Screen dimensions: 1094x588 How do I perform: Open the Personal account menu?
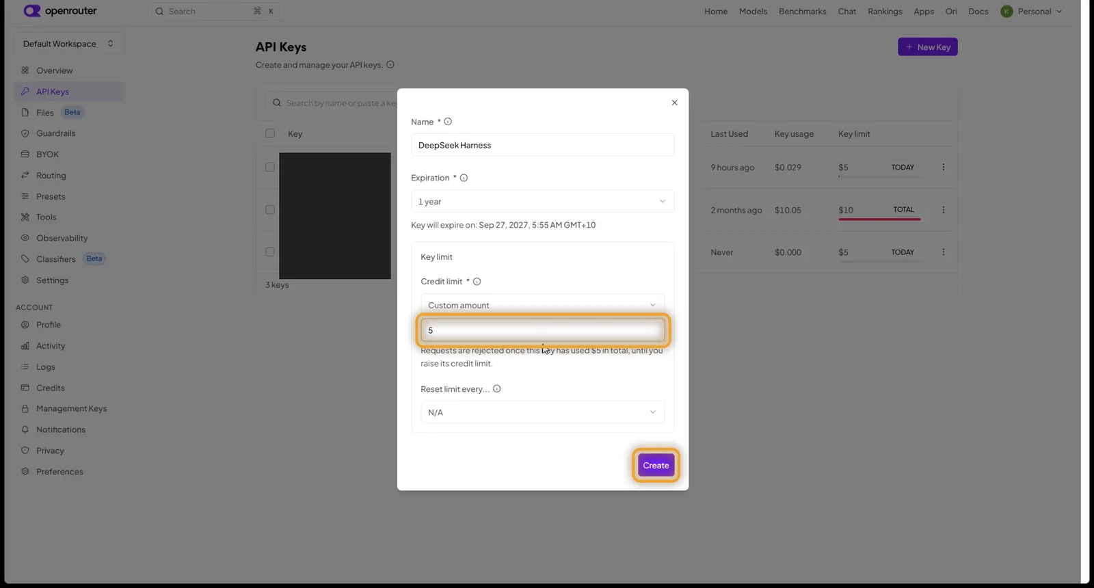[1032, 12]
